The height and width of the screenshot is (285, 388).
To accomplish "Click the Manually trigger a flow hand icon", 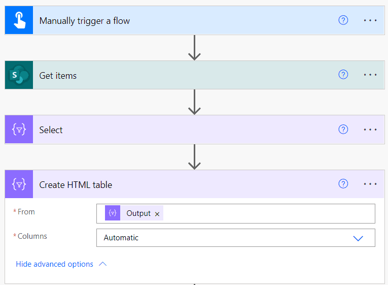I will (x=19, y=20).
